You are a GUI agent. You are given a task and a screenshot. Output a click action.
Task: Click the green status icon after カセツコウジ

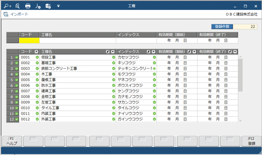point(154,57)
